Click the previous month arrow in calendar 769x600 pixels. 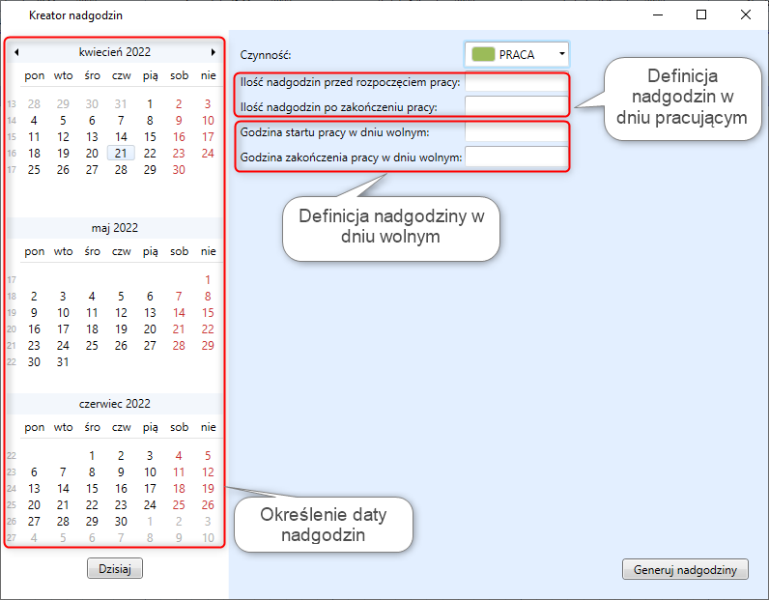click(x=17, y=52)
